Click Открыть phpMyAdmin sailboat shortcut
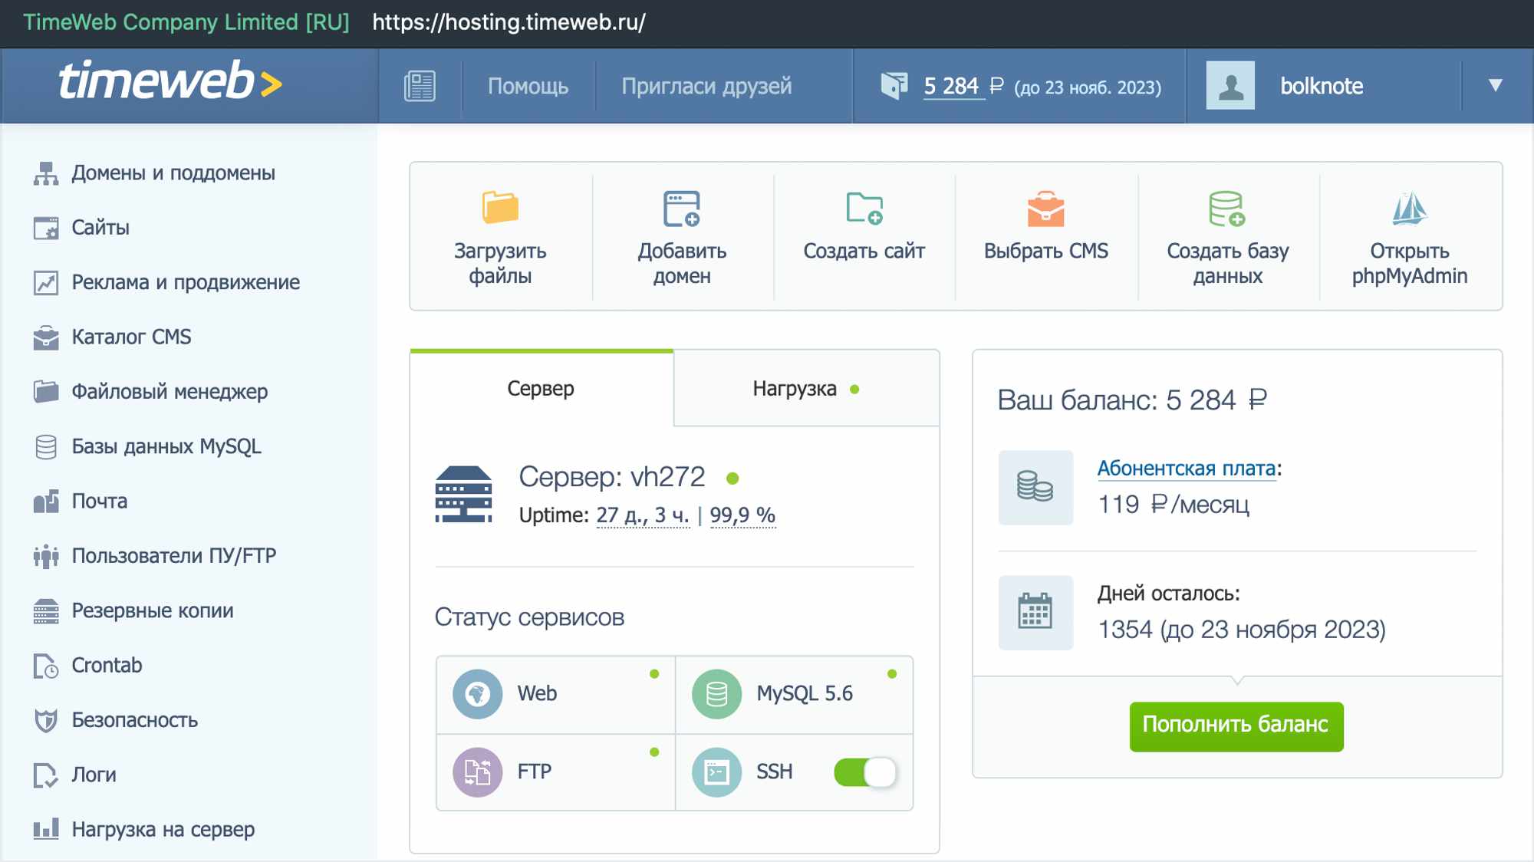 pos(1410,236)
